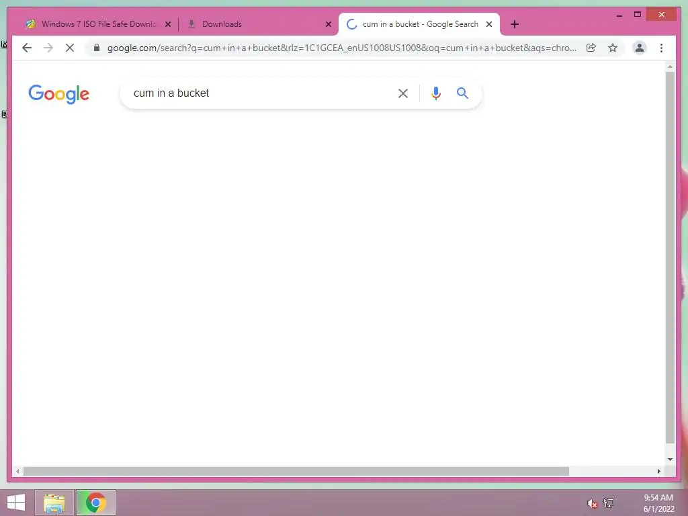Close the Google Search tab
The height and width of the screenshot is (516, 688).
click(x=489, y=24)
